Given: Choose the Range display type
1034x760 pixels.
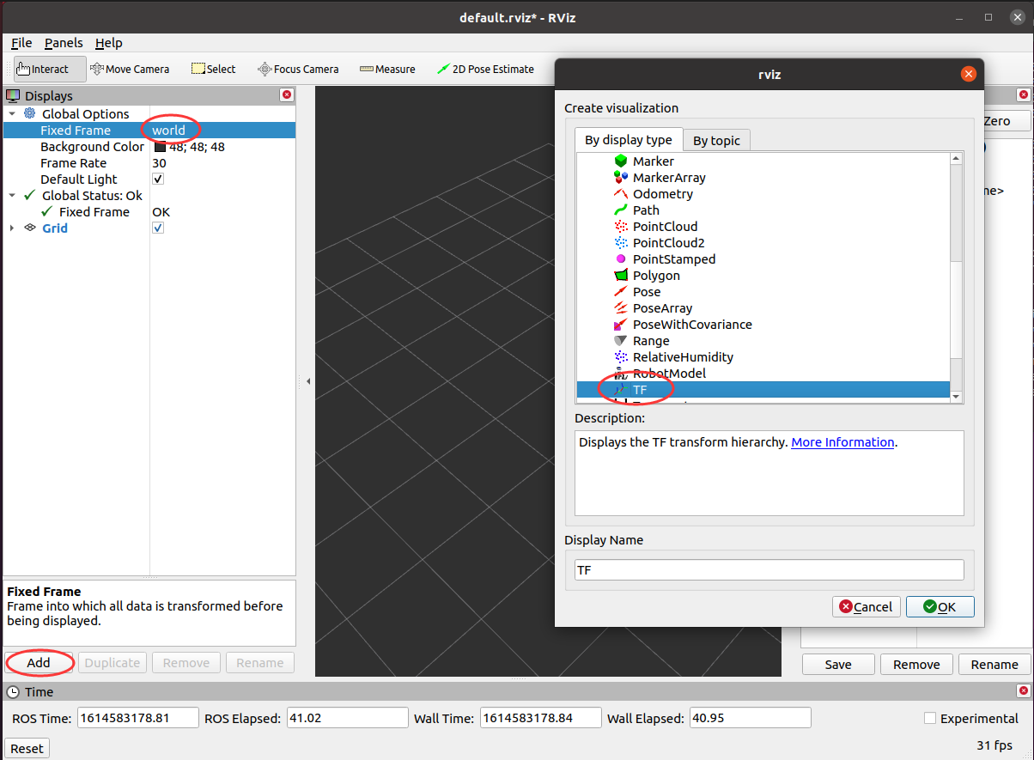Looking at the screenshot, I should coord(642,341).
